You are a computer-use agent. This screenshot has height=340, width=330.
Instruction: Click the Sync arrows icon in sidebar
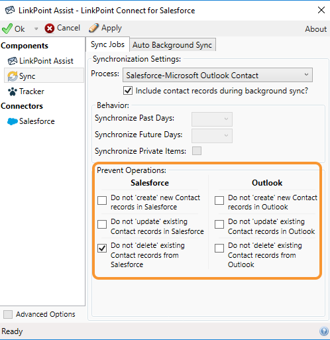click(x=13, y=76)
